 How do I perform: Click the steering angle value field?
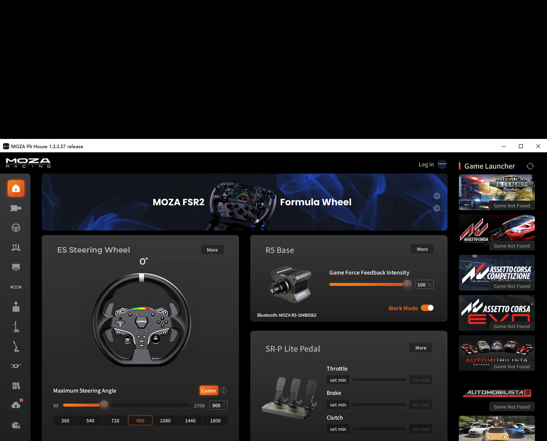[x=218, y=405]
